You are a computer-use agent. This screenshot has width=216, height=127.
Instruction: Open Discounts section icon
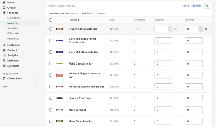(x=4, y=66)
